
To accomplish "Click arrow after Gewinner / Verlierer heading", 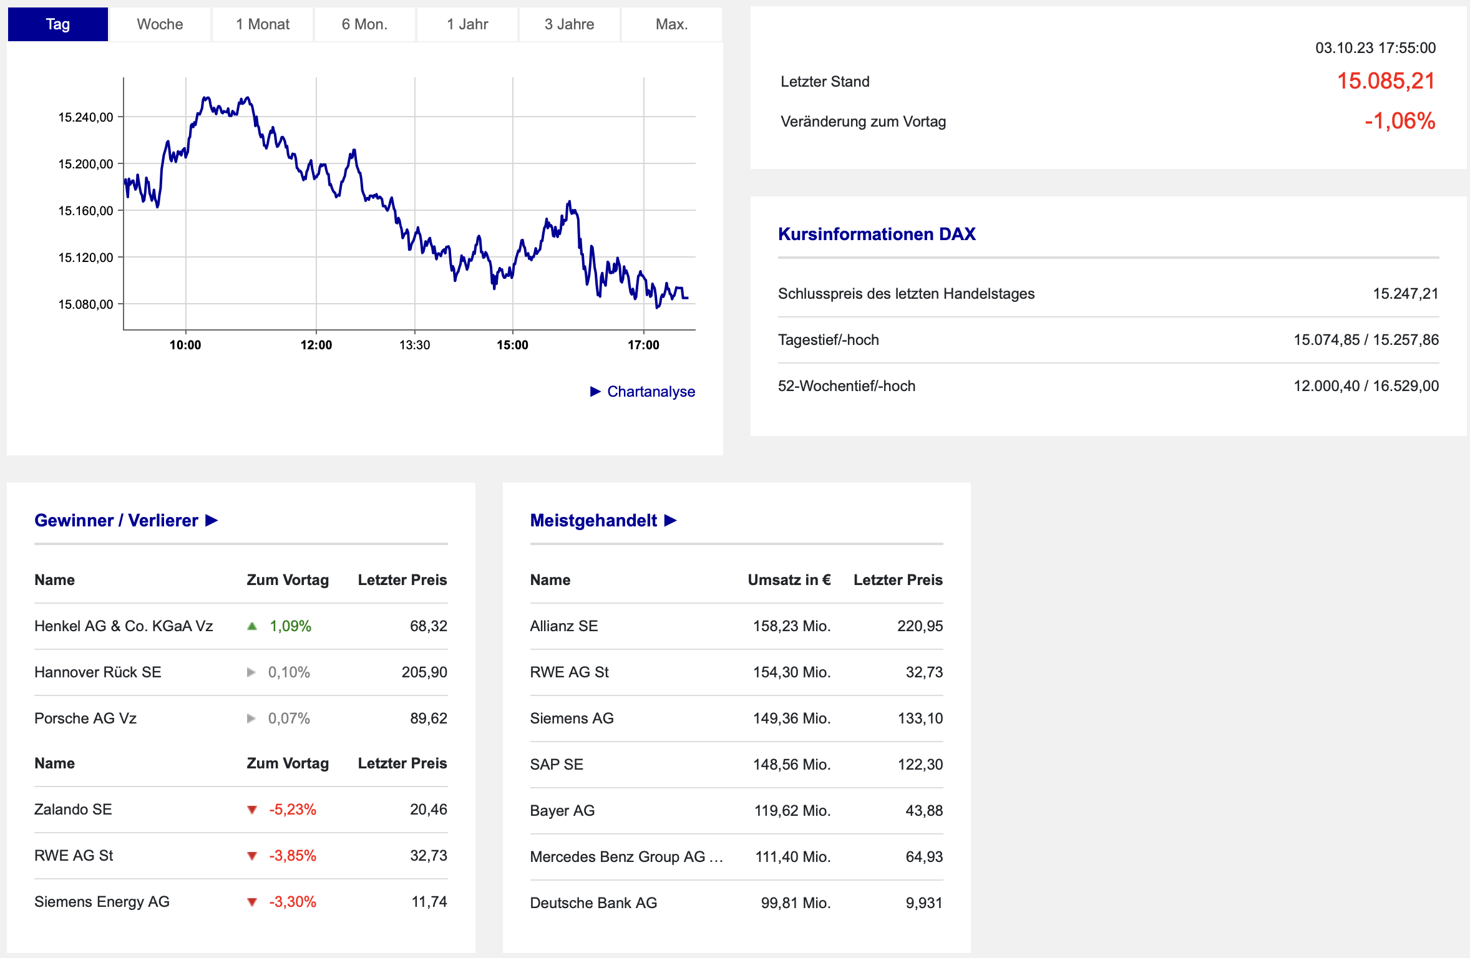I will point(212,520).
